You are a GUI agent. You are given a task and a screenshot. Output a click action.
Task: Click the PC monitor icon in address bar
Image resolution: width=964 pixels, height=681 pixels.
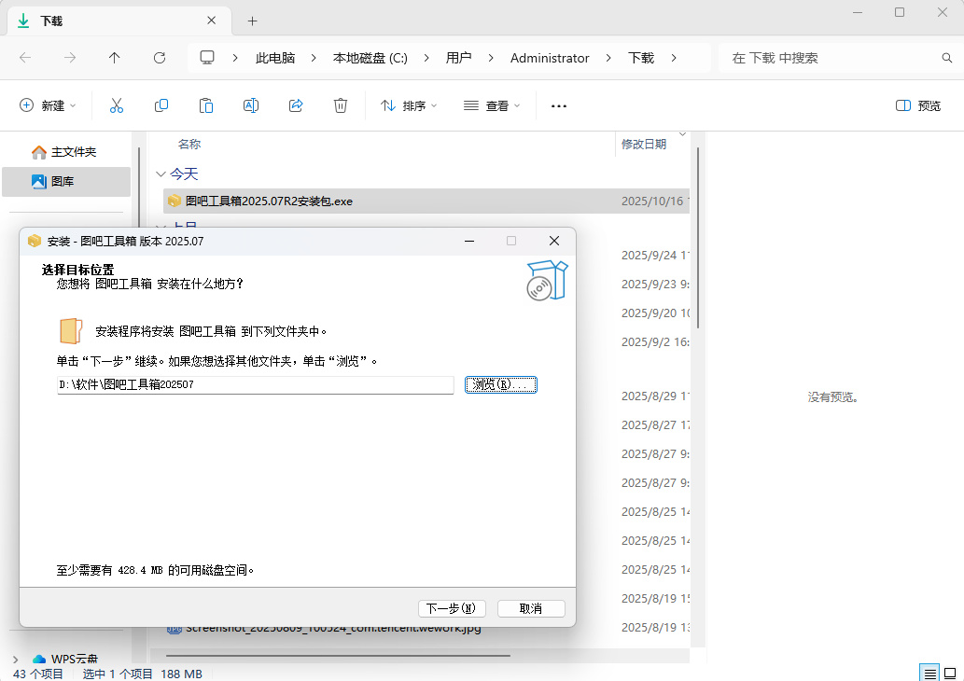(207, 58)
